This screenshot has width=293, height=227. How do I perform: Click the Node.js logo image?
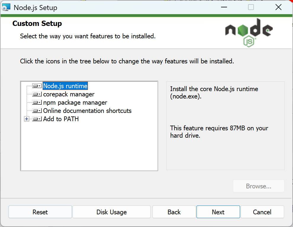tap(249, 32)
